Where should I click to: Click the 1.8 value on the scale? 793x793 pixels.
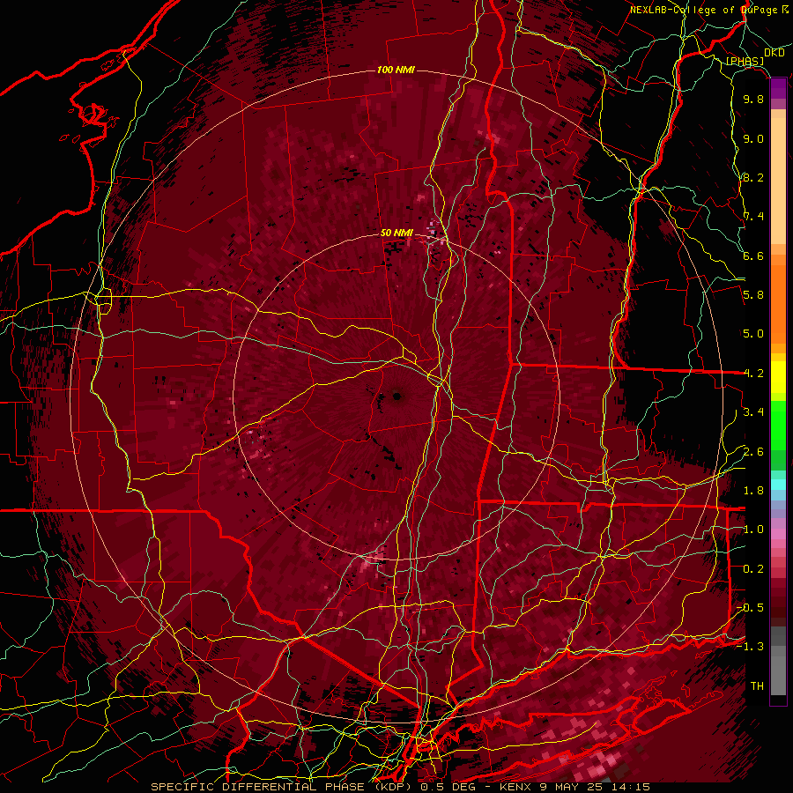pyautogui.click(x=753, y=491)
